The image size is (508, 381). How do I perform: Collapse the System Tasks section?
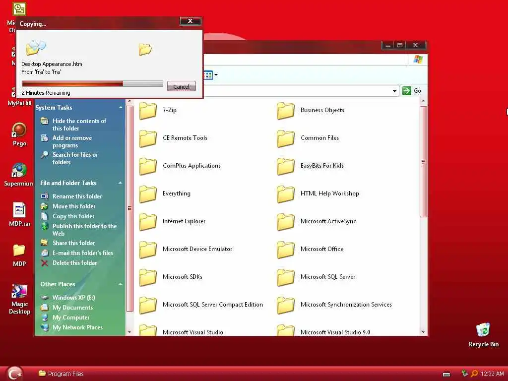coord(121,108)
